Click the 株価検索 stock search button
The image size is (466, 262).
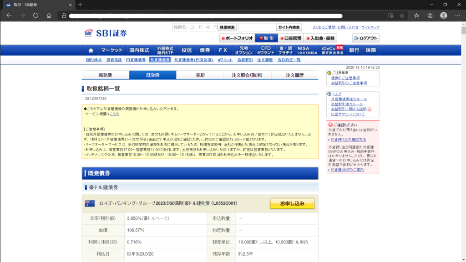coord(227,27)
